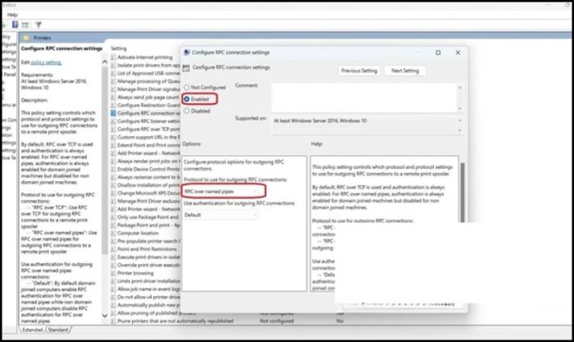
Task: Click the icon of Computer location row
Action: click(x=113, y=233)
